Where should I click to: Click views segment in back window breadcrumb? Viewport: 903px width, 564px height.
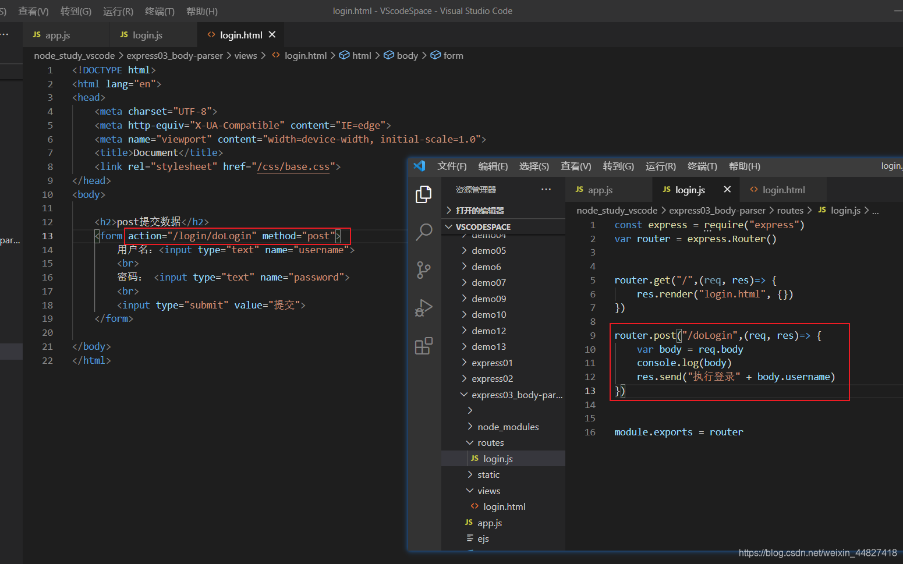246,55
